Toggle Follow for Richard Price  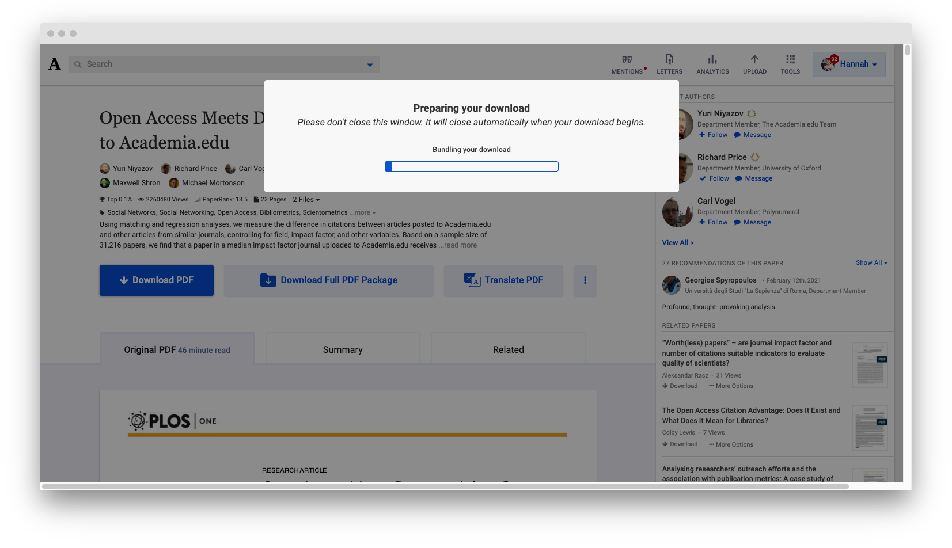[714, 178]
